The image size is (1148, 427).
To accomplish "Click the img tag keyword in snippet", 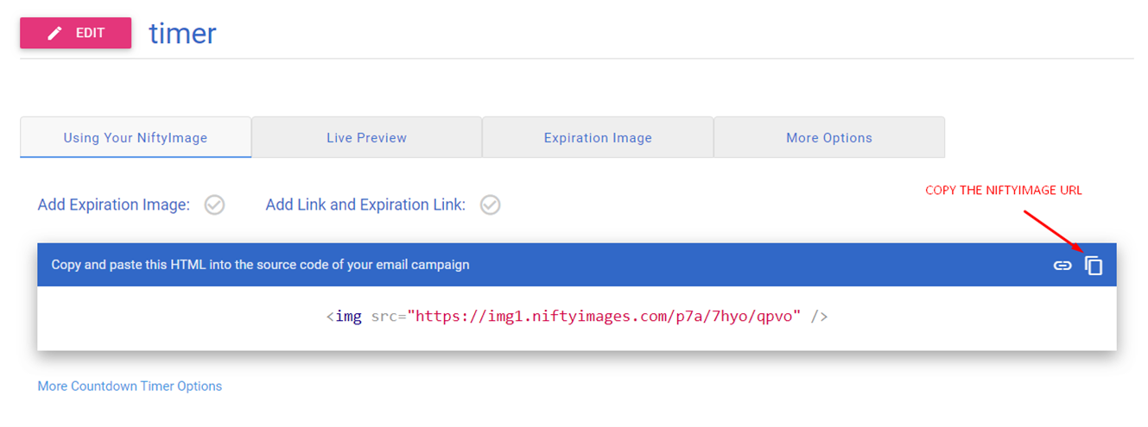I will (x=348, y=317).
